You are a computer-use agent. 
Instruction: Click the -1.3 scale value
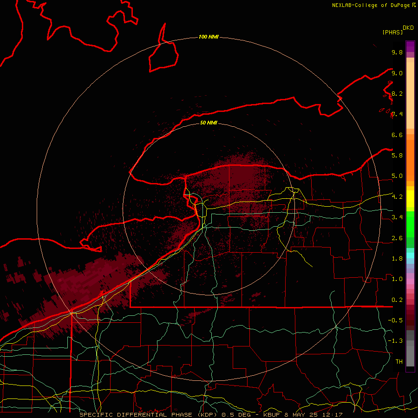395,341
